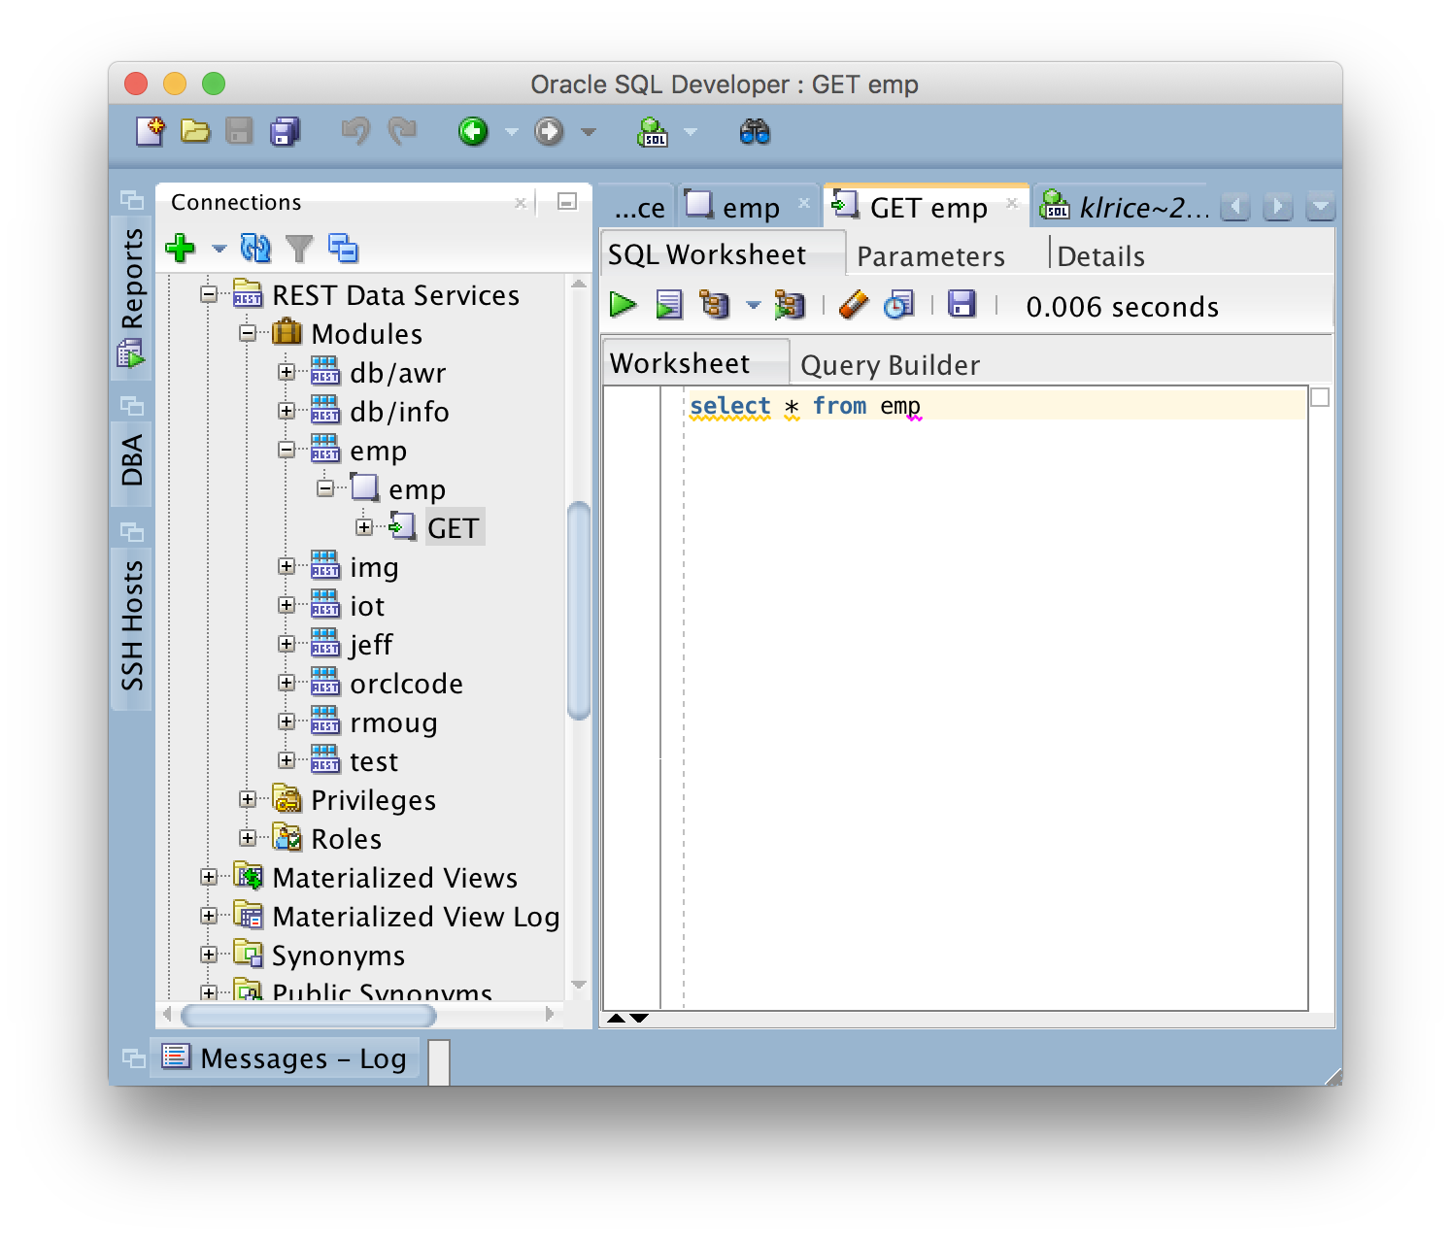The image size is (1451, 1241).
Task: Click the green plus New Connection icon
Action: pyautogui.click(x=181, y=249)
